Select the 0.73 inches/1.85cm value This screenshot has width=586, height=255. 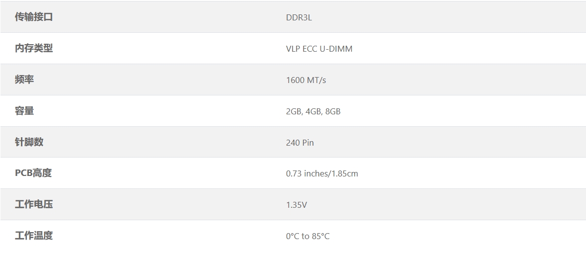click(322, 174)
